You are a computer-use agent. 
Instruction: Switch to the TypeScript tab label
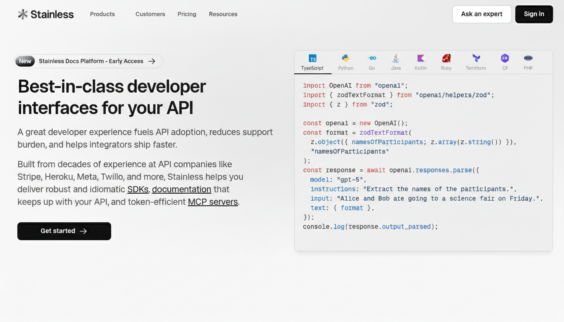[x=312, y=68]
